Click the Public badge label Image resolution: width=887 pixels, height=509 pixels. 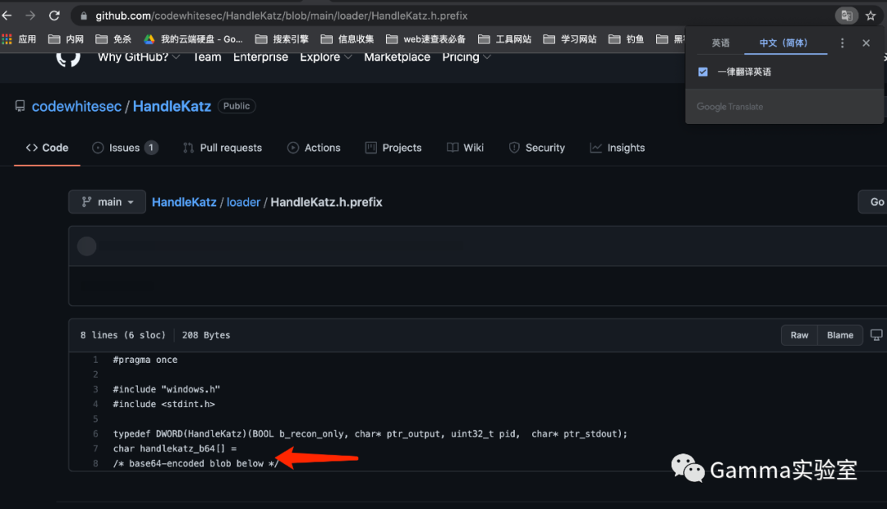click(x=237, y=106)
